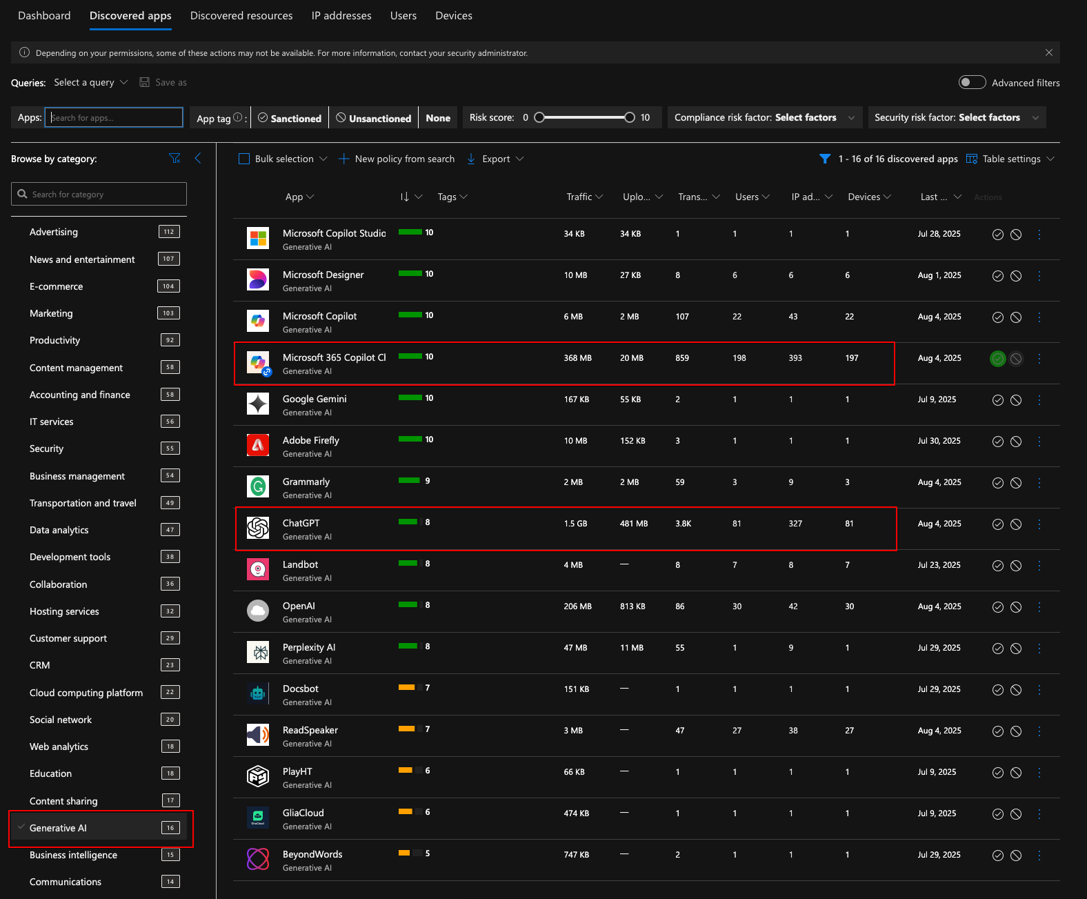Dismiss the permissions info banner
This screenshot has width=1087, height=899.
[x=1048, y=52]
